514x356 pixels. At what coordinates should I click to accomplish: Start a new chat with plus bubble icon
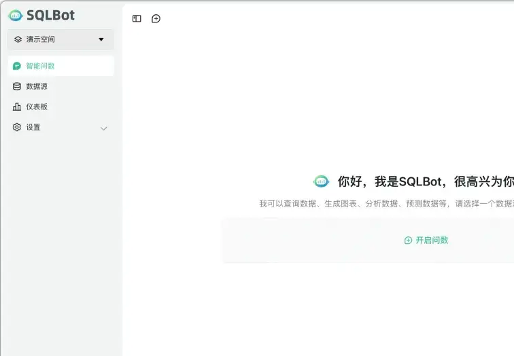pyautogui.click(x=156, y=18)
